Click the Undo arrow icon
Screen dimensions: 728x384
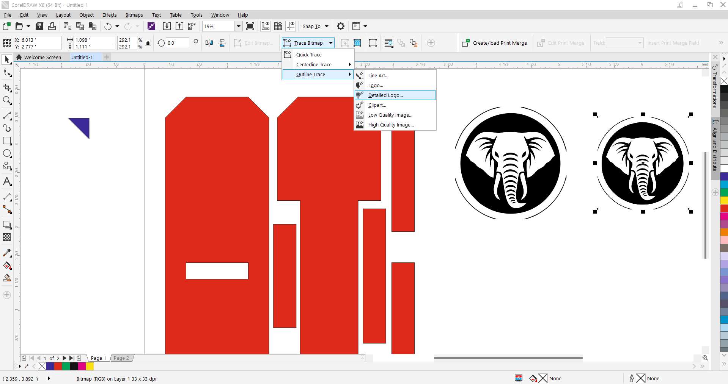(x=108, y=26)
